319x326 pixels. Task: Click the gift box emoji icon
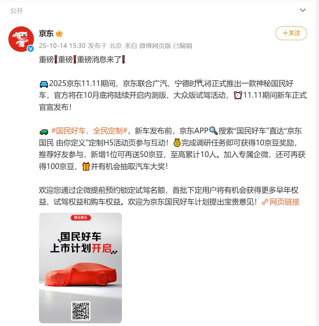coord(86,167)
